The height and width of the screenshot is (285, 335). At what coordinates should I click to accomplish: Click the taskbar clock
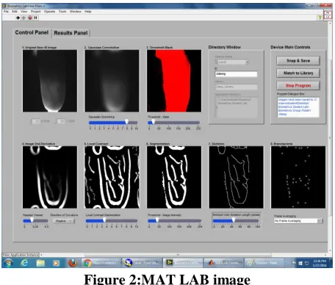click(x=320, y=263)
